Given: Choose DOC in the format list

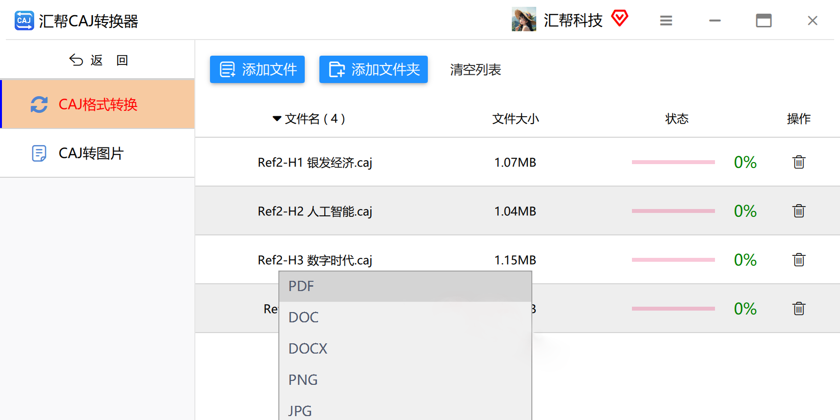Looking at the screenshot, I should pyautogui.click(x=404, y=317).
